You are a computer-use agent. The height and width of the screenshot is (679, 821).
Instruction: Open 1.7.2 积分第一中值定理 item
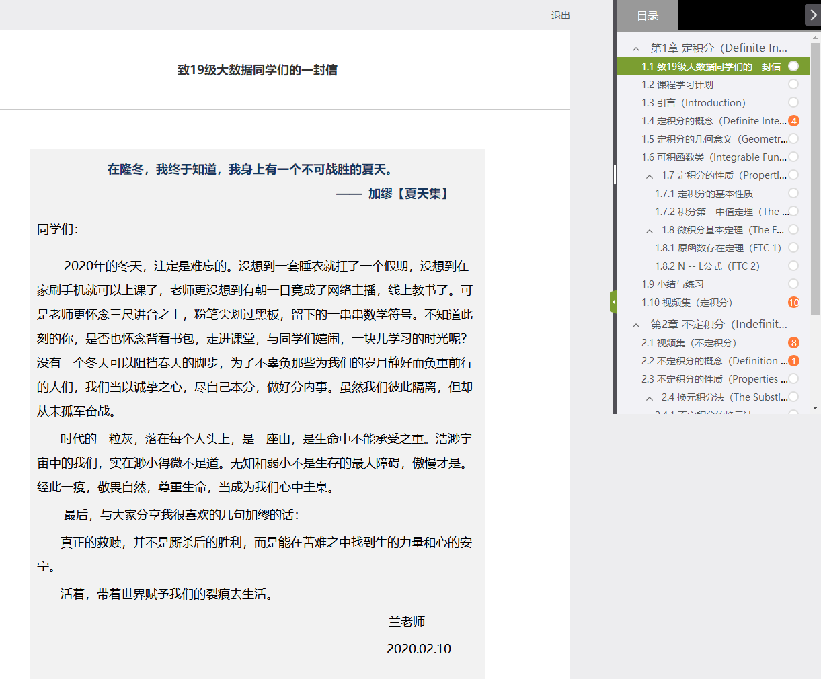(x=717, y=212)
